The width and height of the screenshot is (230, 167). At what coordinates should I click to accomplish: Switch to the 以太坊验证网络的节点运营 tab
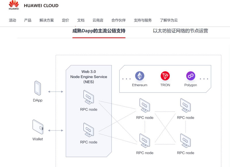181,31
